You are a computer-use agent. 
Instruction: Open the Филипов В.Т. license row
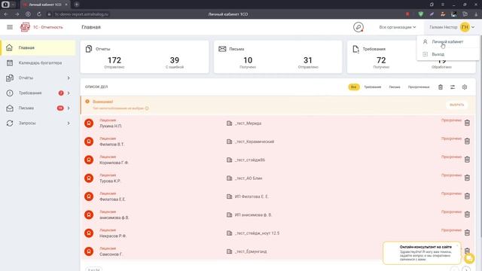click(278, 142)
